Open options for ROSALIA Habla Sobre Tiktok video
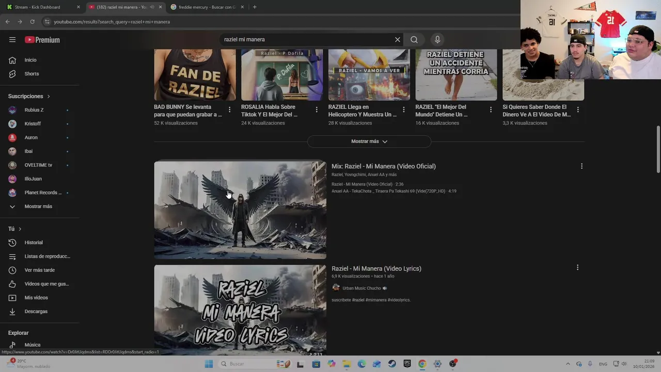 (x=317, y=110)
